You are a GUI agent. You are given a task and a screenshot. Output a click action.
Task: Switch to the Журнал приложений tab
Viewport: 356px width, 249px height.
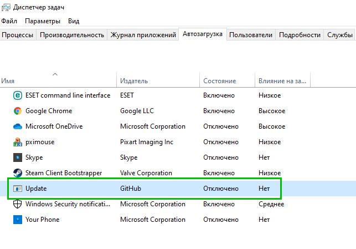click(x=143, y=35)
